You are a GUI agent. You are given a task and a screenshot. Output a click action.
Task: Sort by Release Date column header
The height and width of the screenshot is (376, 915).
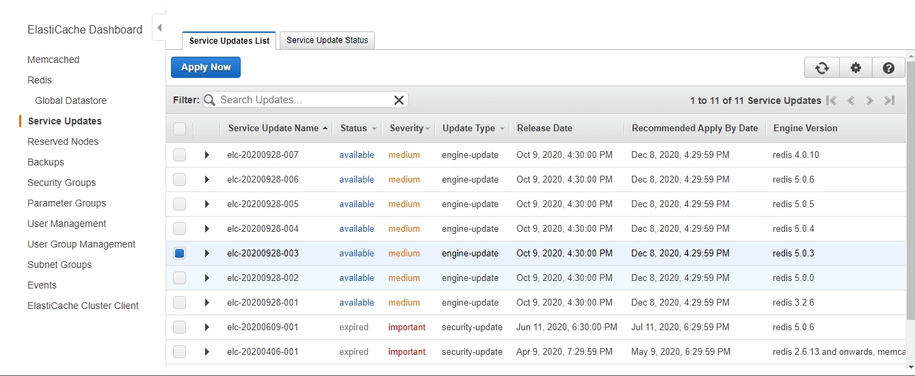click(x=544, y=129)
